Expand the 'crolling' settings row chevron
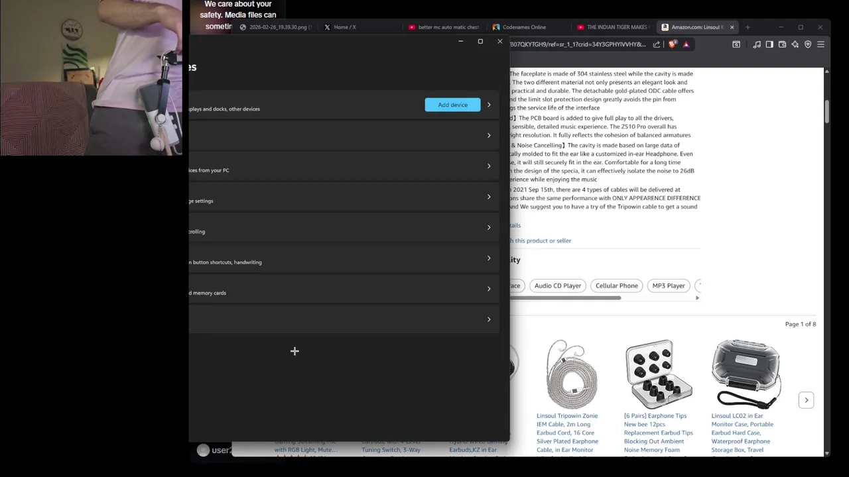This screenshot has width=849, height=477. click(x=489, y=227)
